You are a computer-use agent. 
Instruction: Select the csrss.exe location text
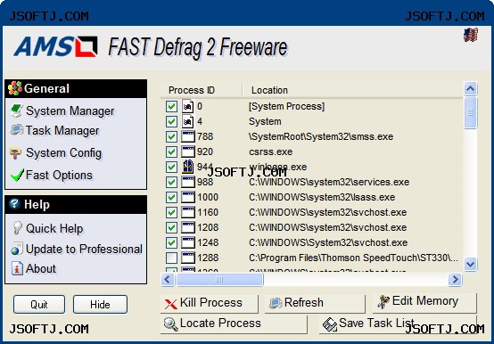coord(270,152)
